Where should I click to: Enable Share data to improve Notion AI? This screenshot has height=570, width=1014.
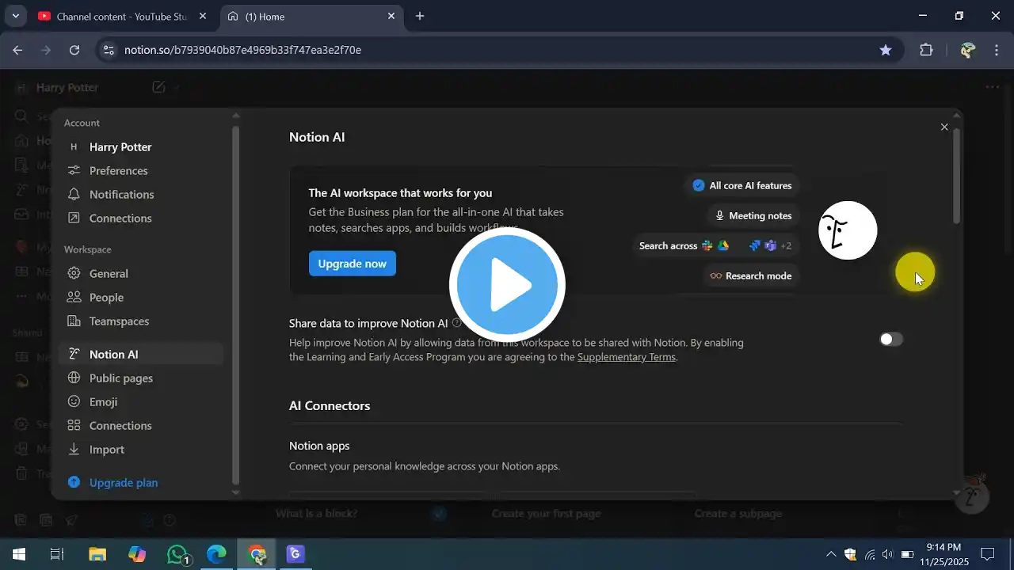[890, 340]
